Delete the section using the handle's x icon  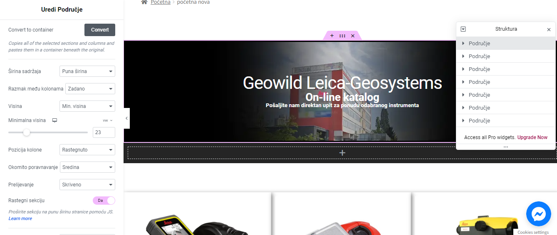coord(353,36)
